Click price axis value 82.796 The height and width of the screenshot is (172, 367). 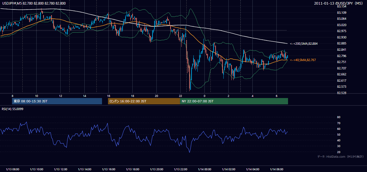click(341, 56)
